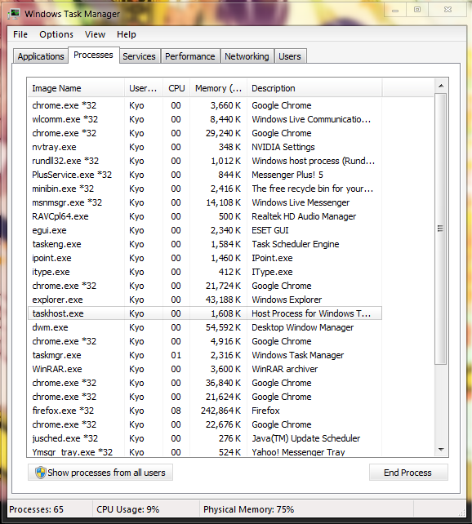Click the resize grip in status bar corner

(461, 512)
